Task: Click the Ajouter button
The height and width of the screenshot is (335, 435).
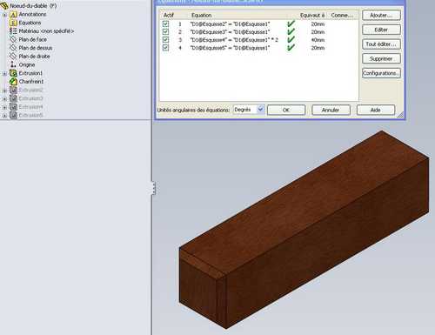Action: 381,15
